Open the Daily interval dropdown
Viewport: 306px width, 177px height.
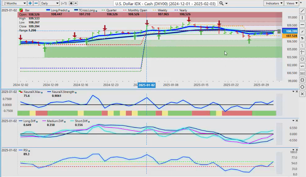pyautogui.click(x=52, y=3)
